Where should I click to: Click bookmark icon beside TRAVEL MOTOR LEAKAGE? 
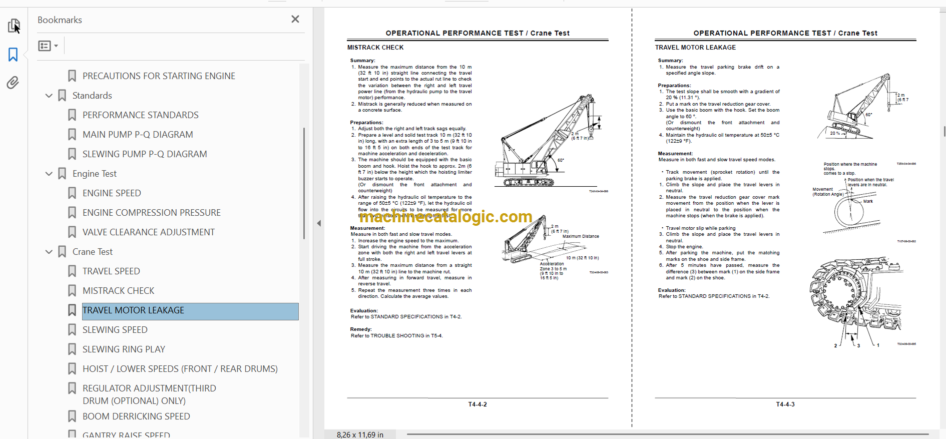(72, 310)
